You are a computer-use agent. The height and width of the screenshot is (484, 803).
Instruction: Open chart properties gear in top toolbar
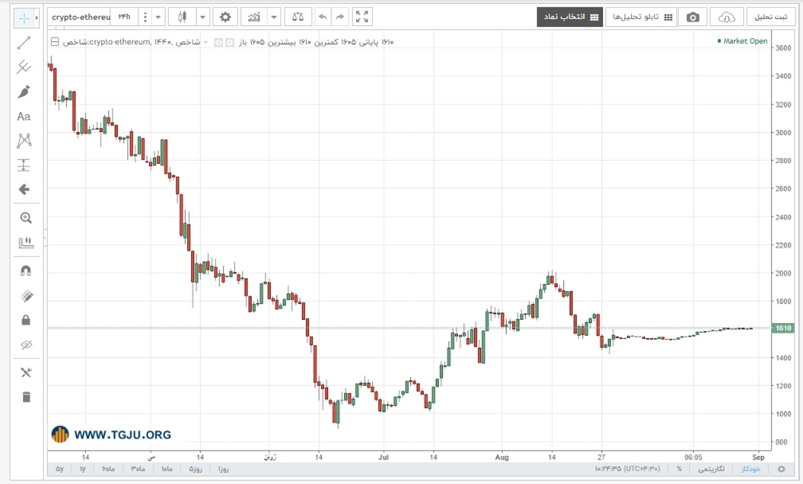225,17
